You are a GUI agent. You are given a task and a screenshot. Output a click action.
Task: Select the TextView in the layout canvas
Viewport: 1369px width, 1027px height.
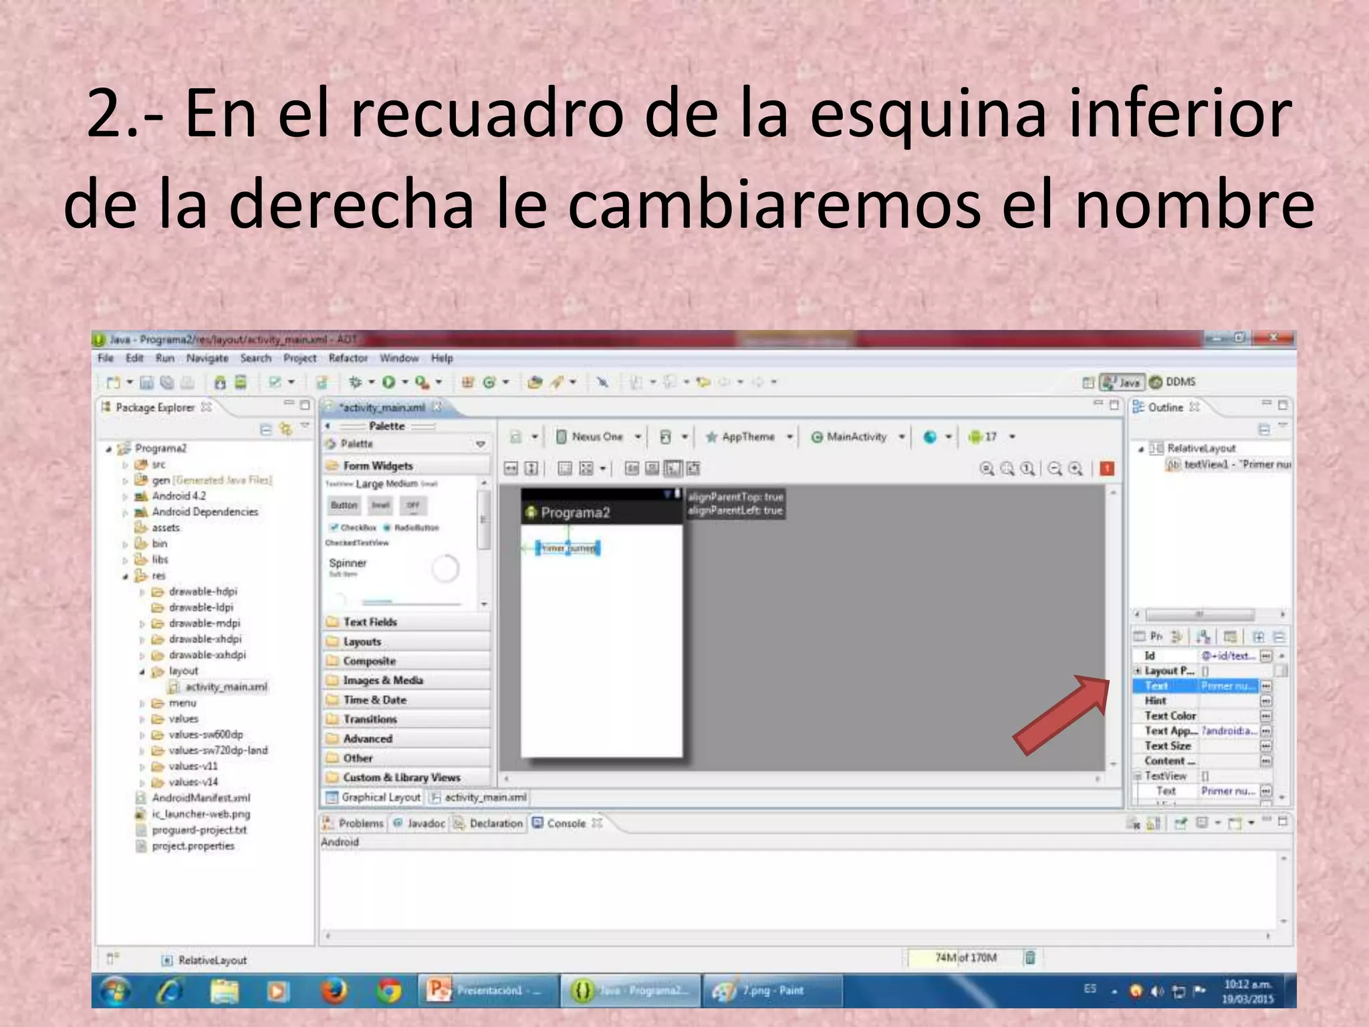point(568,549)
